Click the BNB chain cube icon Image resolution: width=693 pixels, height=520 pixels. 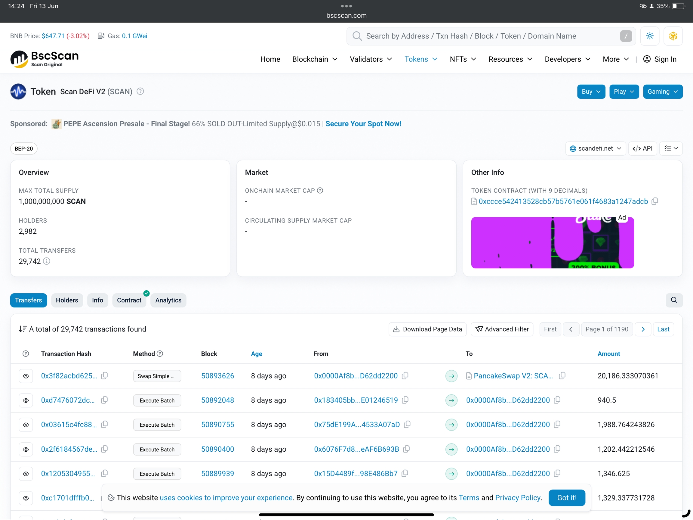[673, 36]
